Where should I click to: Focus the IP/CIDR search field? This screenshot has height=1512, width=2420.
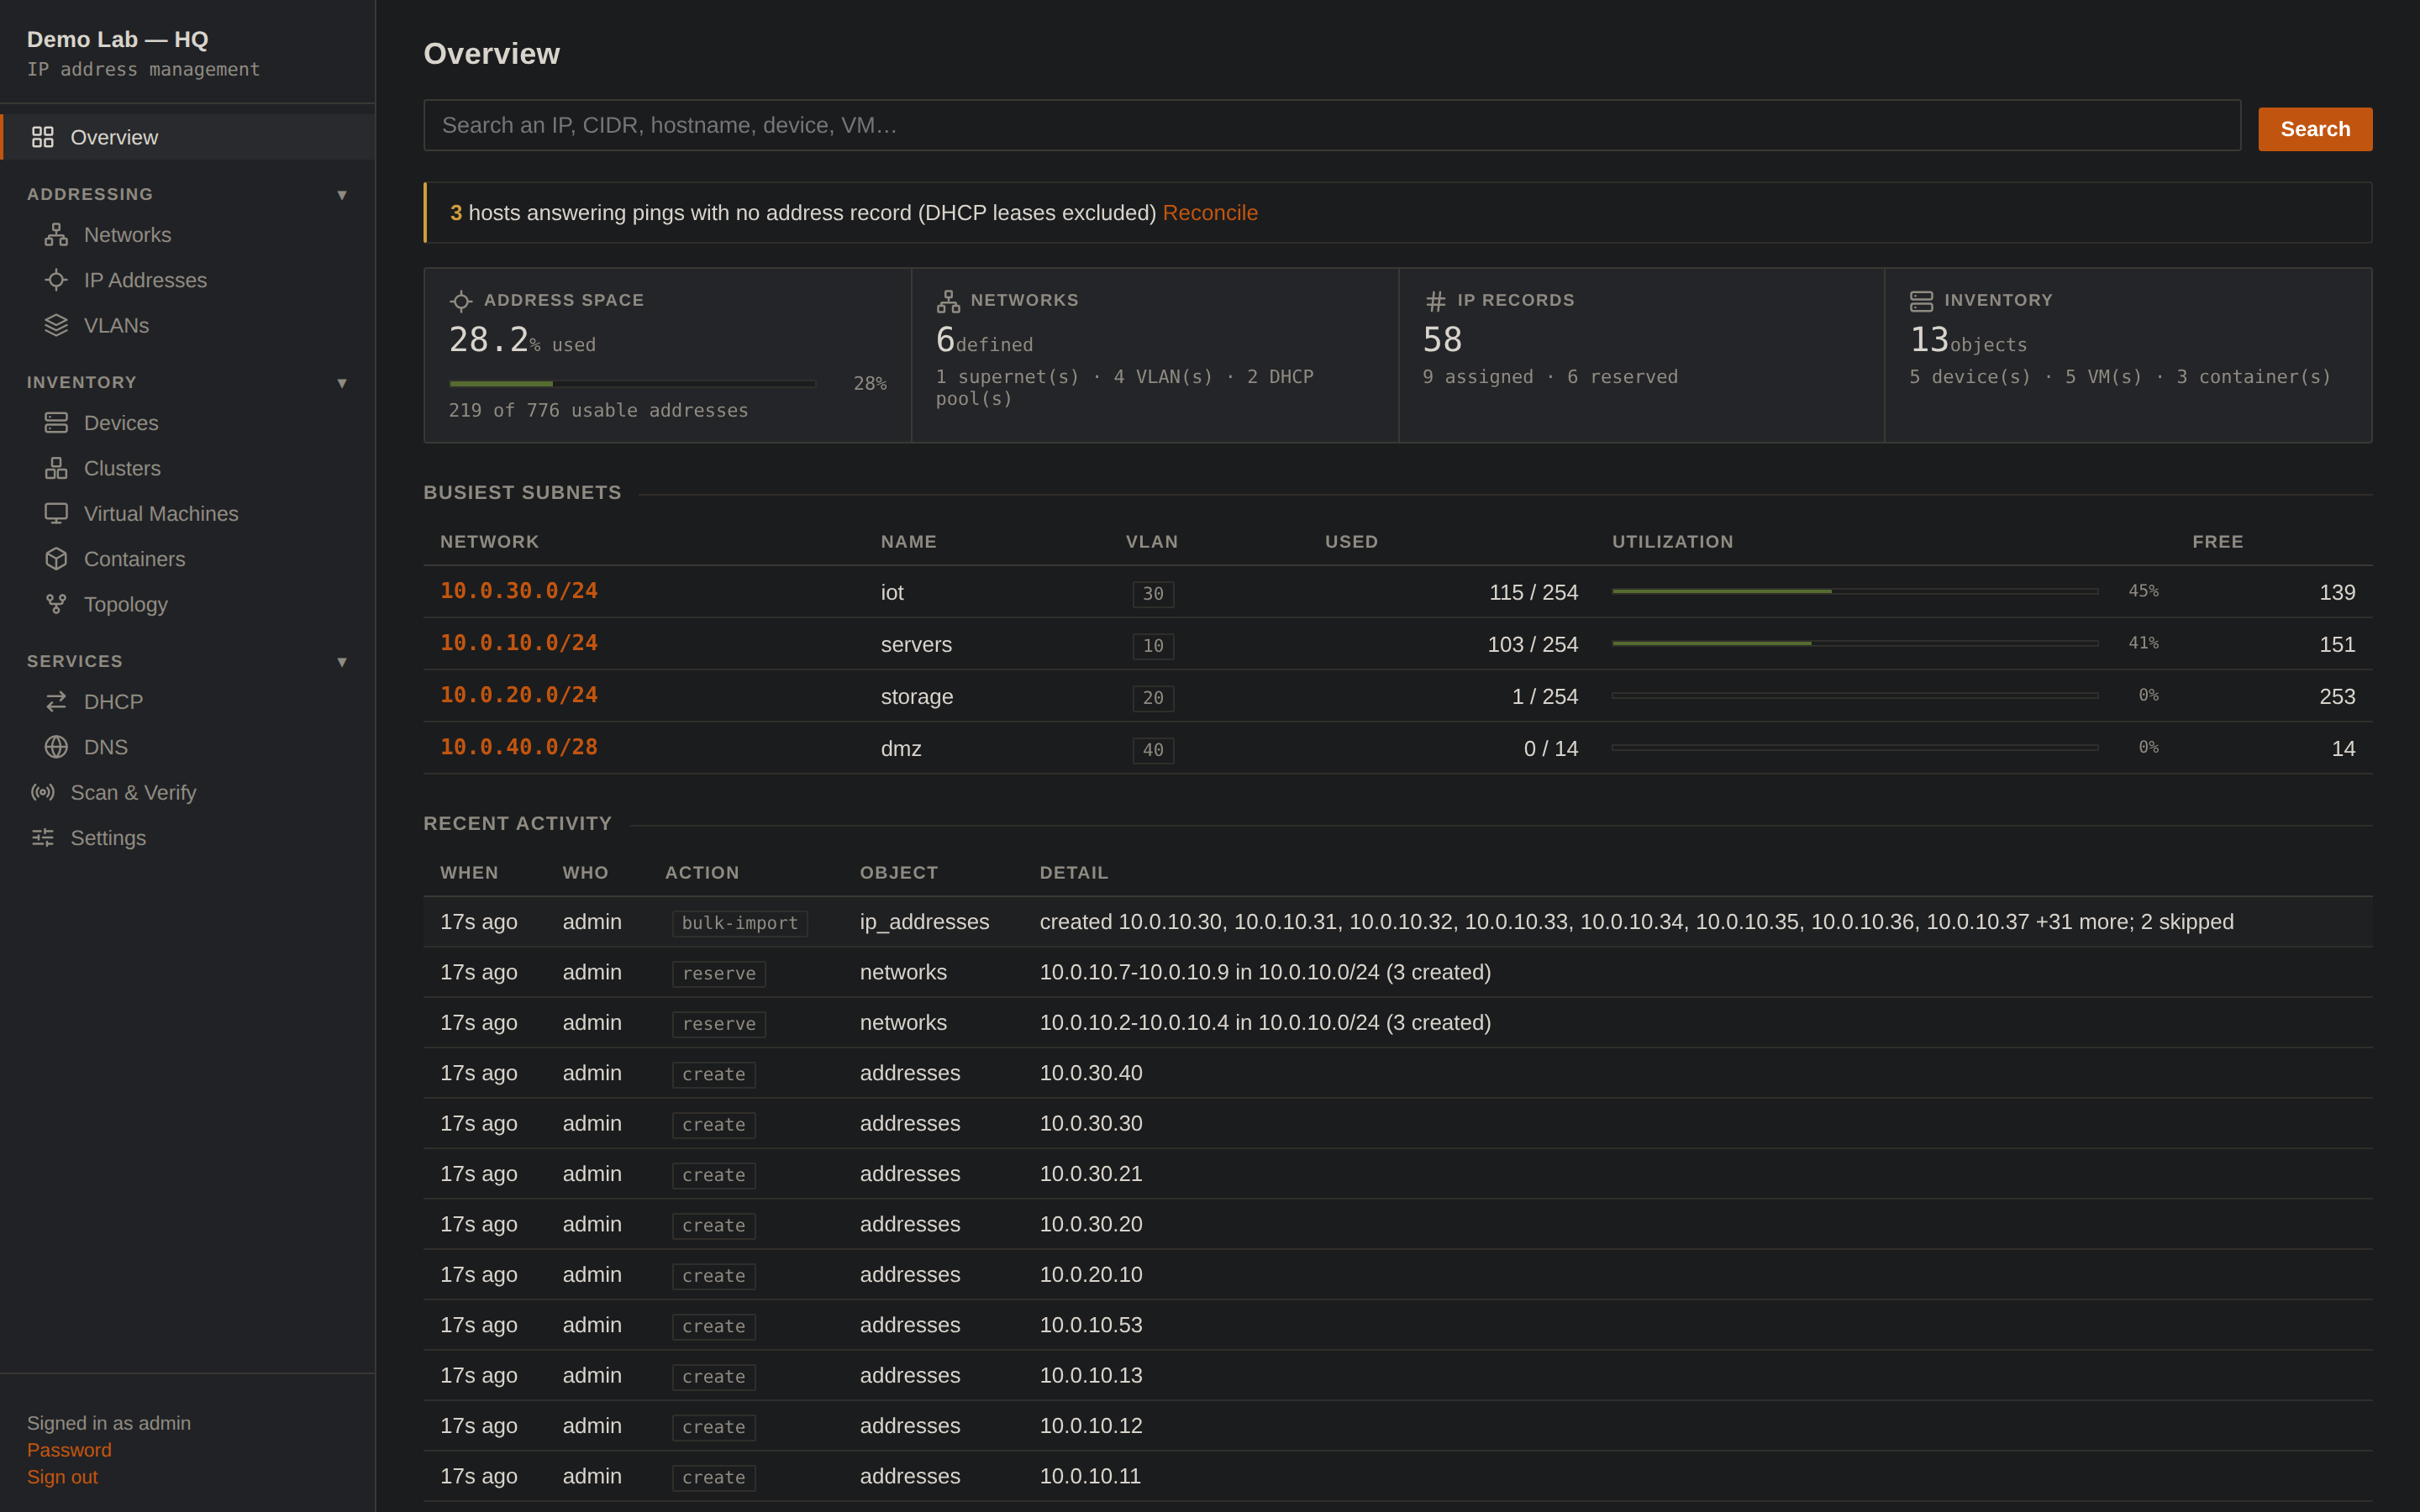point(1332,125)
